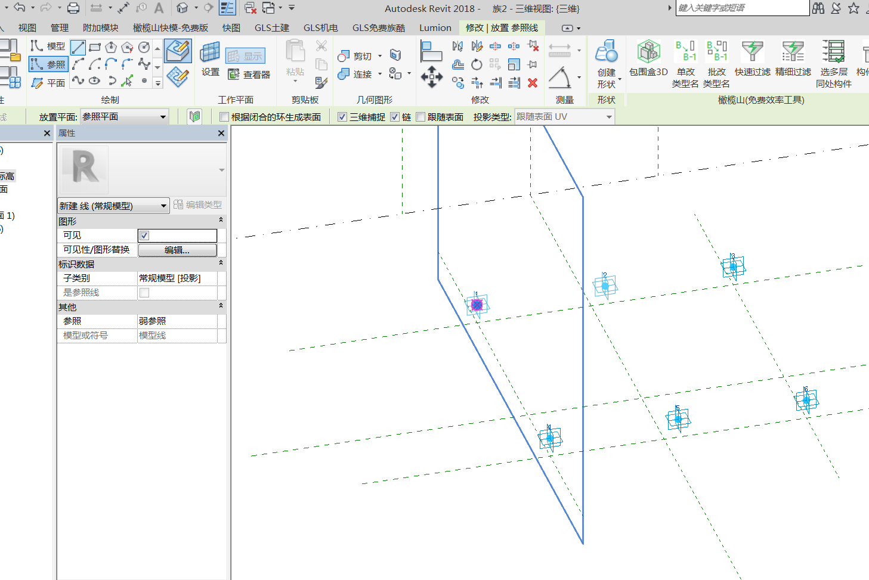Click the 编辑... button for visibility overrides

(x=177, y=250)
